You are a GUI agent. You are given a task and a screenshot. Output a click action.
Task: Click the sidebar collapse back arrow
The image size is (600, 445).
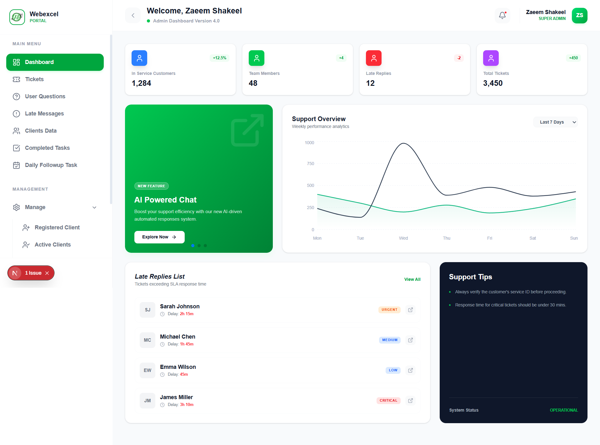click(133, 15)
